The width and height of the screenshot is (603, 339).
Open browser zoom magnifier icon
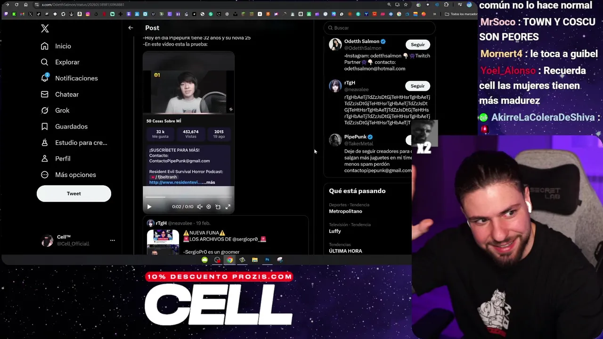coord(389,5)
